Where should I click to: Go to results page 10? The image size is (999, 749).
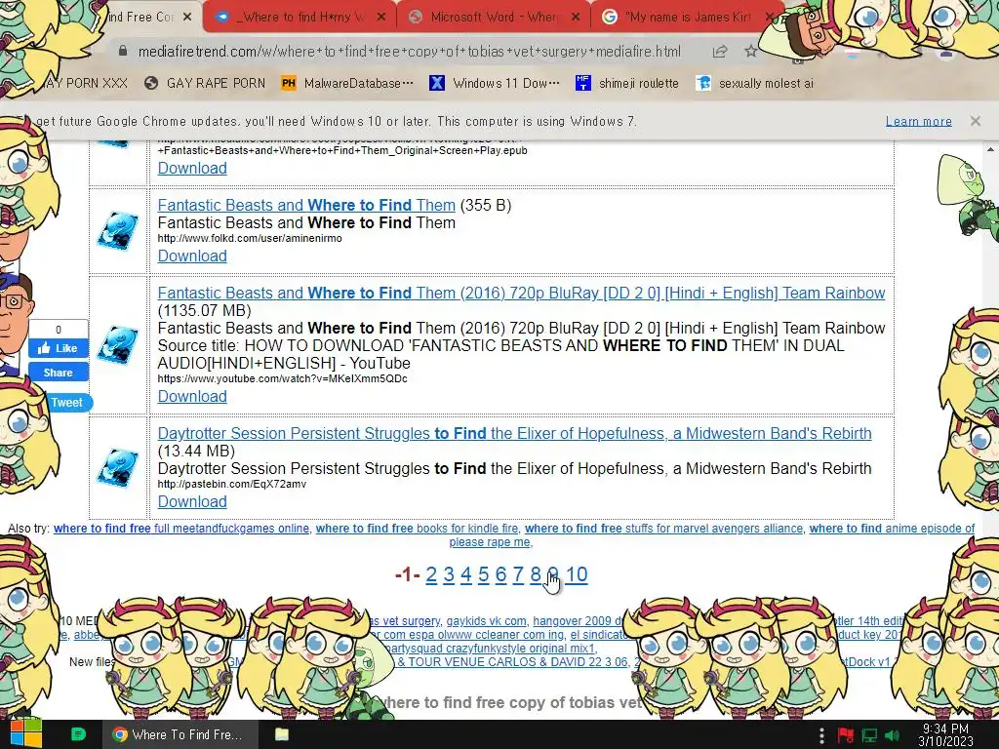tap(577, 574)
